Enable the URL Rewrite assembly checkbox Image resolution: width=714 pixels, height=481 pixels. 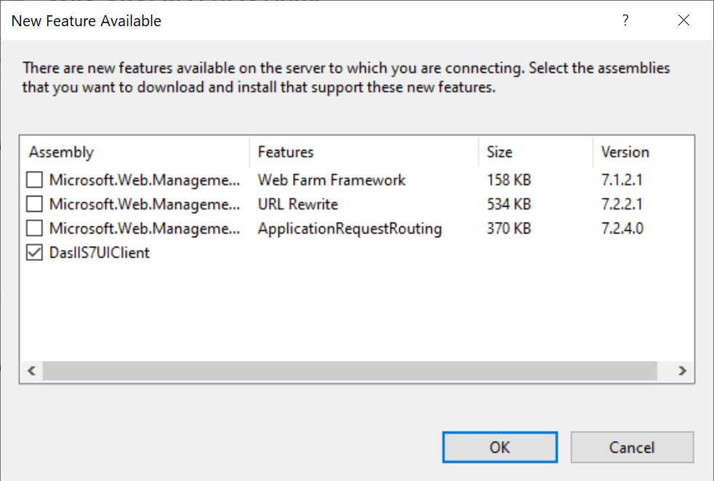[x=34, y=204]
